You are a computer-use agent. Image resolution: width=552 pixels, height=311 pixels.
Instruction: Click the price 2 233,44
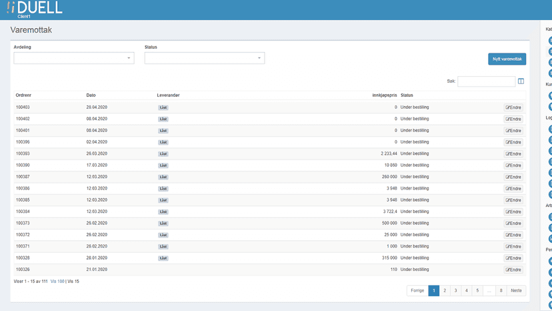coord(389,153)
